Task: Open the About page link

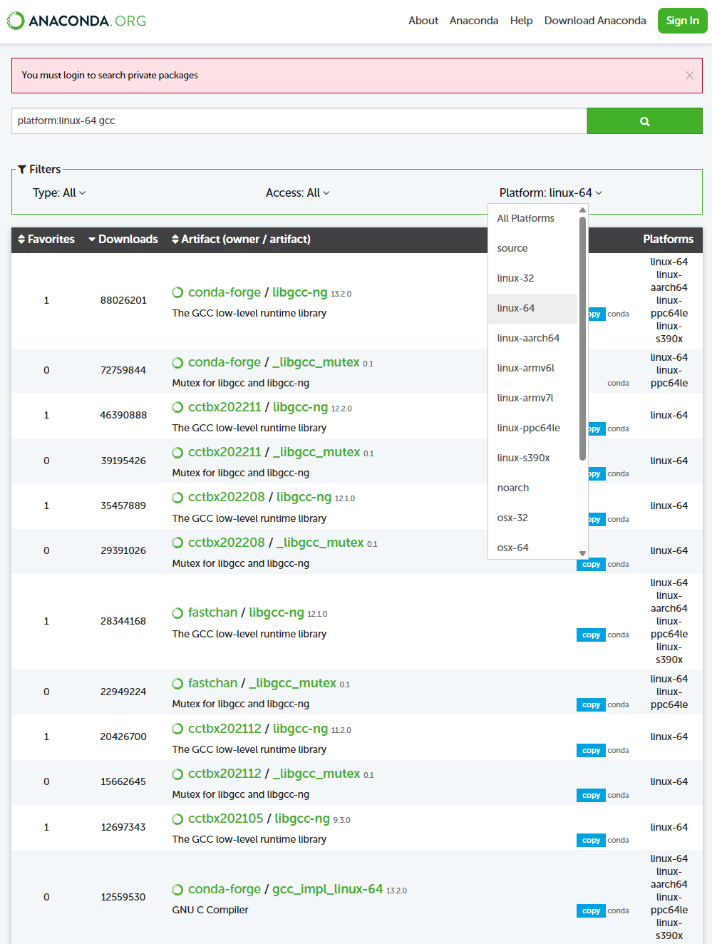Action: tap(423, 21)
